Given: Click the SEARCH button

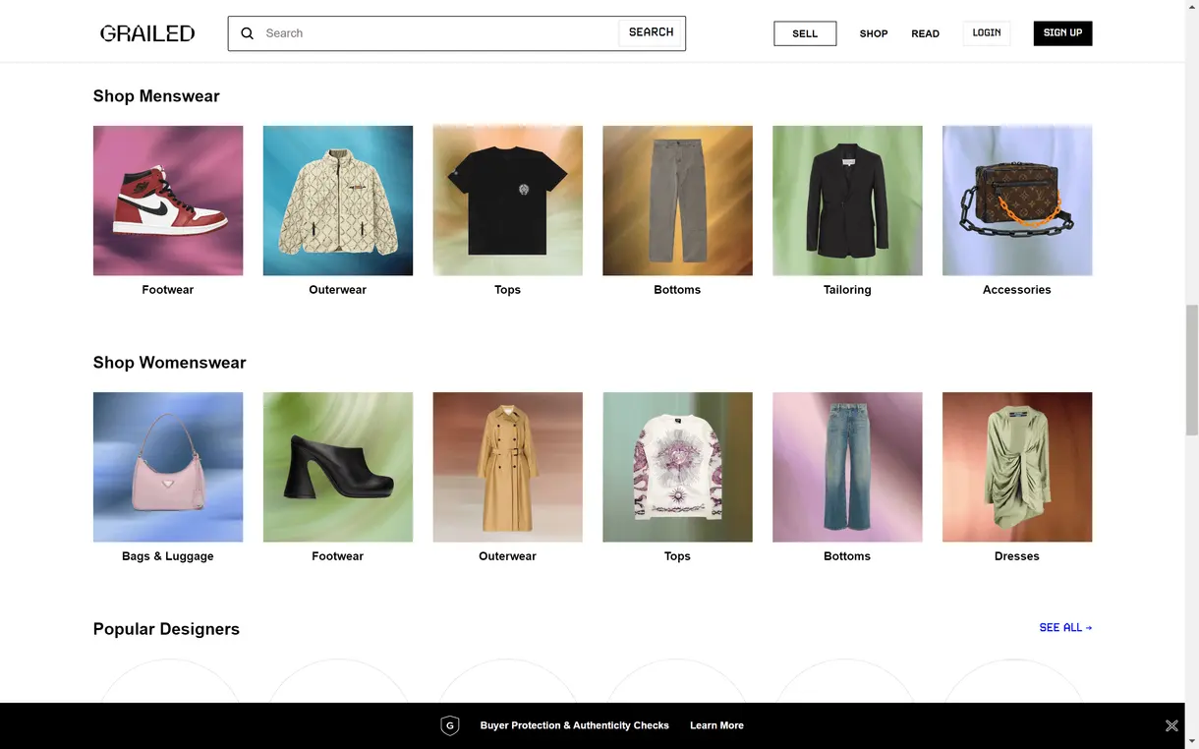Looking at the screenshot, I should tap(651, 32).
